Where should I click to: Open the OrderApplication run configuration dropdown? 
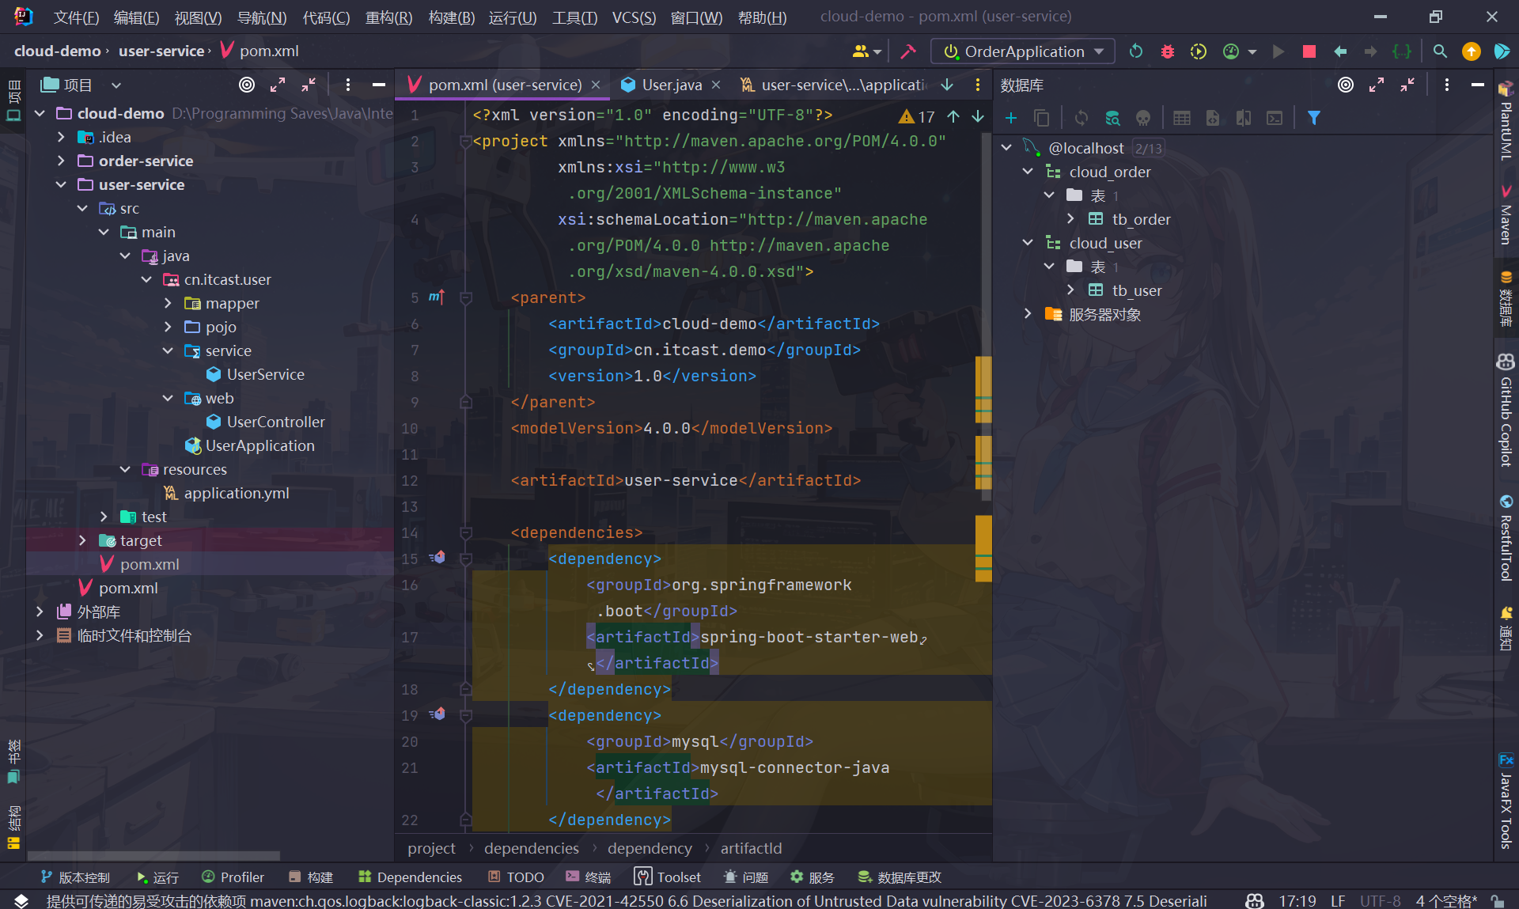click(1024, 51)
